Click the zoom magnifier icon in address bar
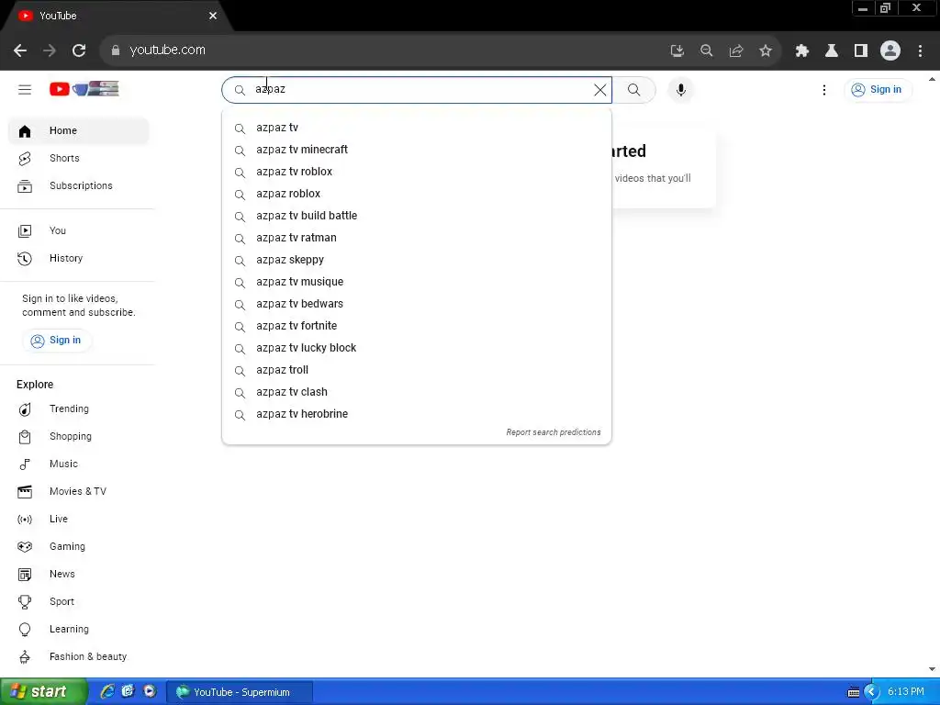 coord(706,51)
